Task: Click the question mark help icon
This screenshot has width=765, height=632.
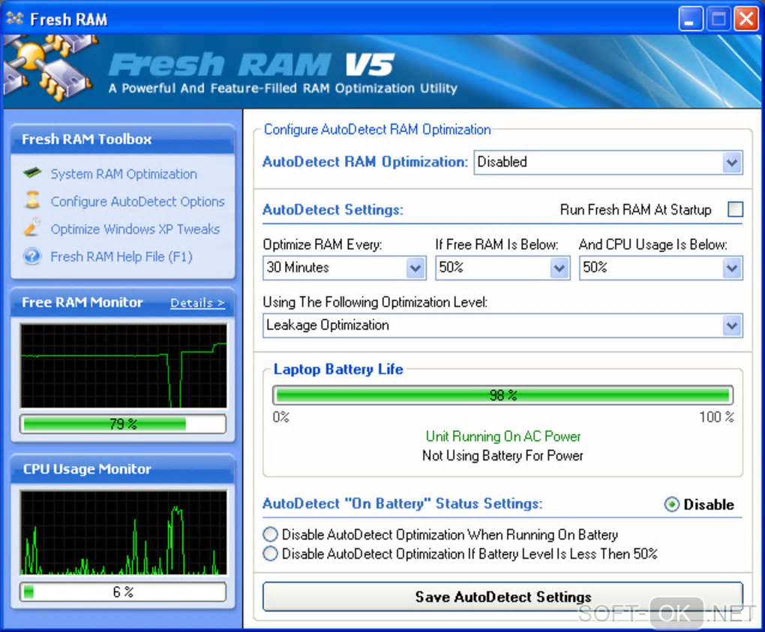Action: [x=32, y=256]
